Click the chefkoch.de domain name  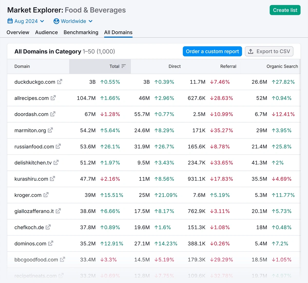pos(29,228)
